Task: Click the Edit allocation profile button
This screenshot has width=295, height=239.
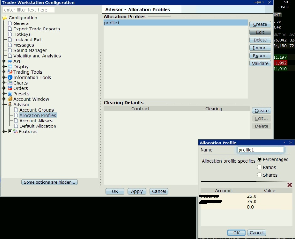Action: 260,32
